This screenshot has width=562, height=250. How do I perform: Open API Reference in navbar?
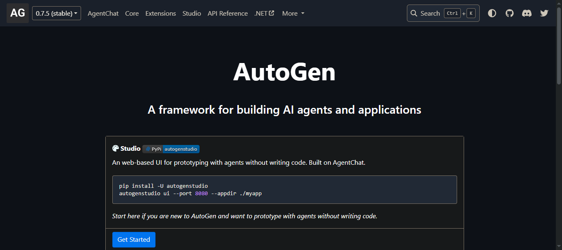coord(228,13)
